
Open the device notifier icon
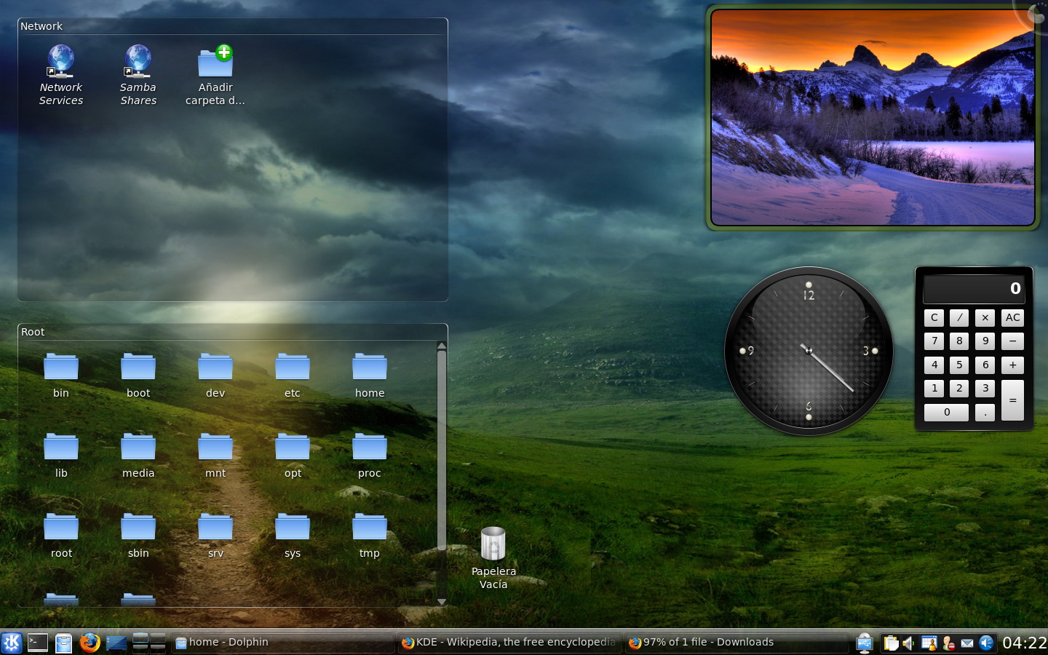[864, 643]
